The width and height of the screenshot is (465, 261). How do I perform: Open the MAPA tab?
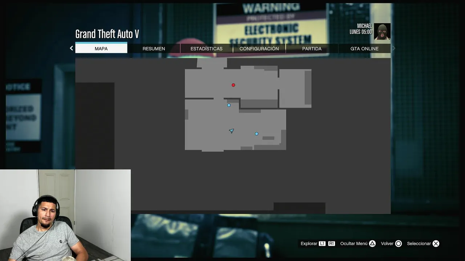101,48
